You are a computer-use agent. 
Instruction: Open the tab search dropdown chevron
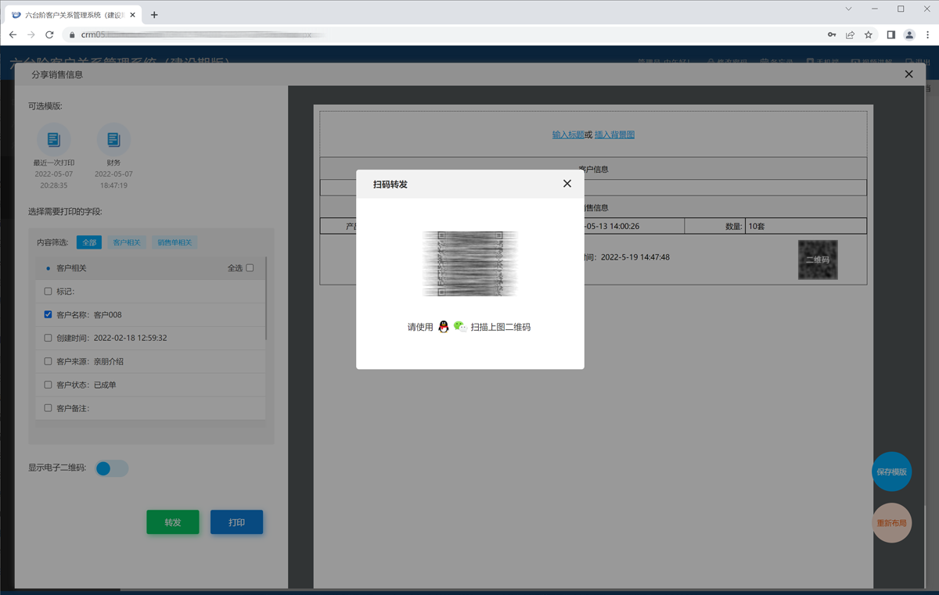[849, 9]
